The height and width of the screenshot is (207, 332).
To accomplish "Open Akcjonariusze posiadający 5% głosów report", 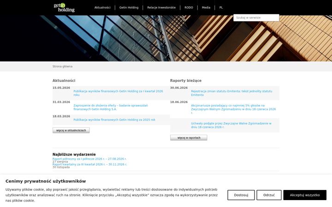I will pos(233,109).
